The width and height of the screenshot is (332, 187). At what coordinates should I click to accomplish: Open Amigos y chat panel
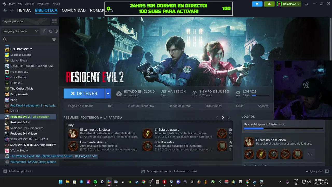[x=317, y=171]
